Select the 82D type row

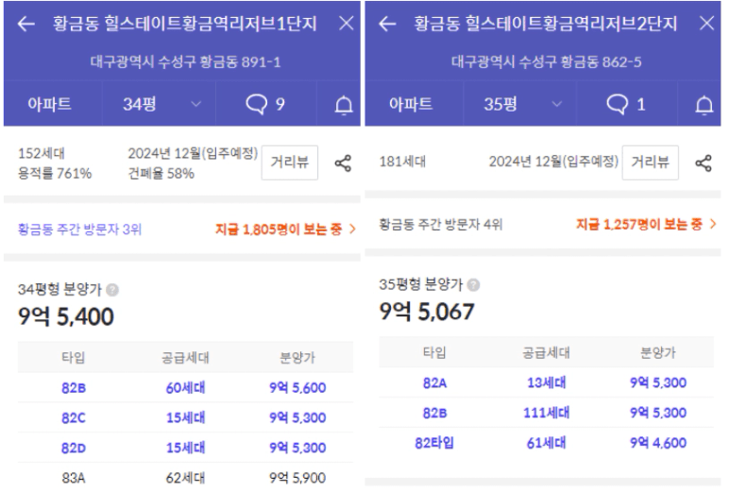pos(185,448)
